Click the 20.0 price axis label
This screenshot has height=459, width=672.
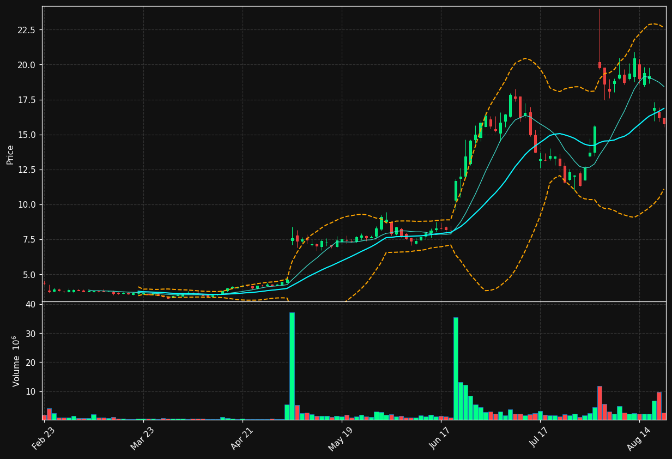point(26,65)
